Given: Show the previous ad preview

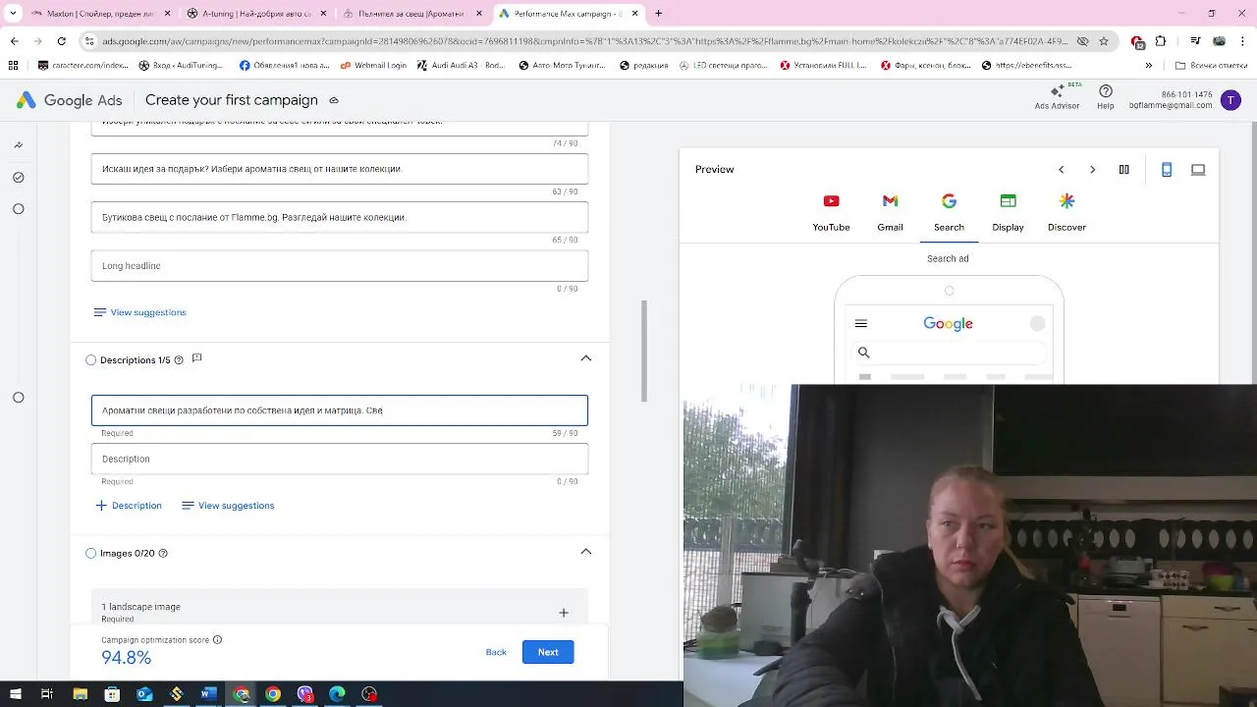Looking at the screenshot, I should click(1061, 170).
